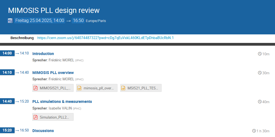Viewport: 275px width, 137px height.
Task: Click the PDF icon on MIMOSIS21_PLL attachment
Action: (36, 88)
